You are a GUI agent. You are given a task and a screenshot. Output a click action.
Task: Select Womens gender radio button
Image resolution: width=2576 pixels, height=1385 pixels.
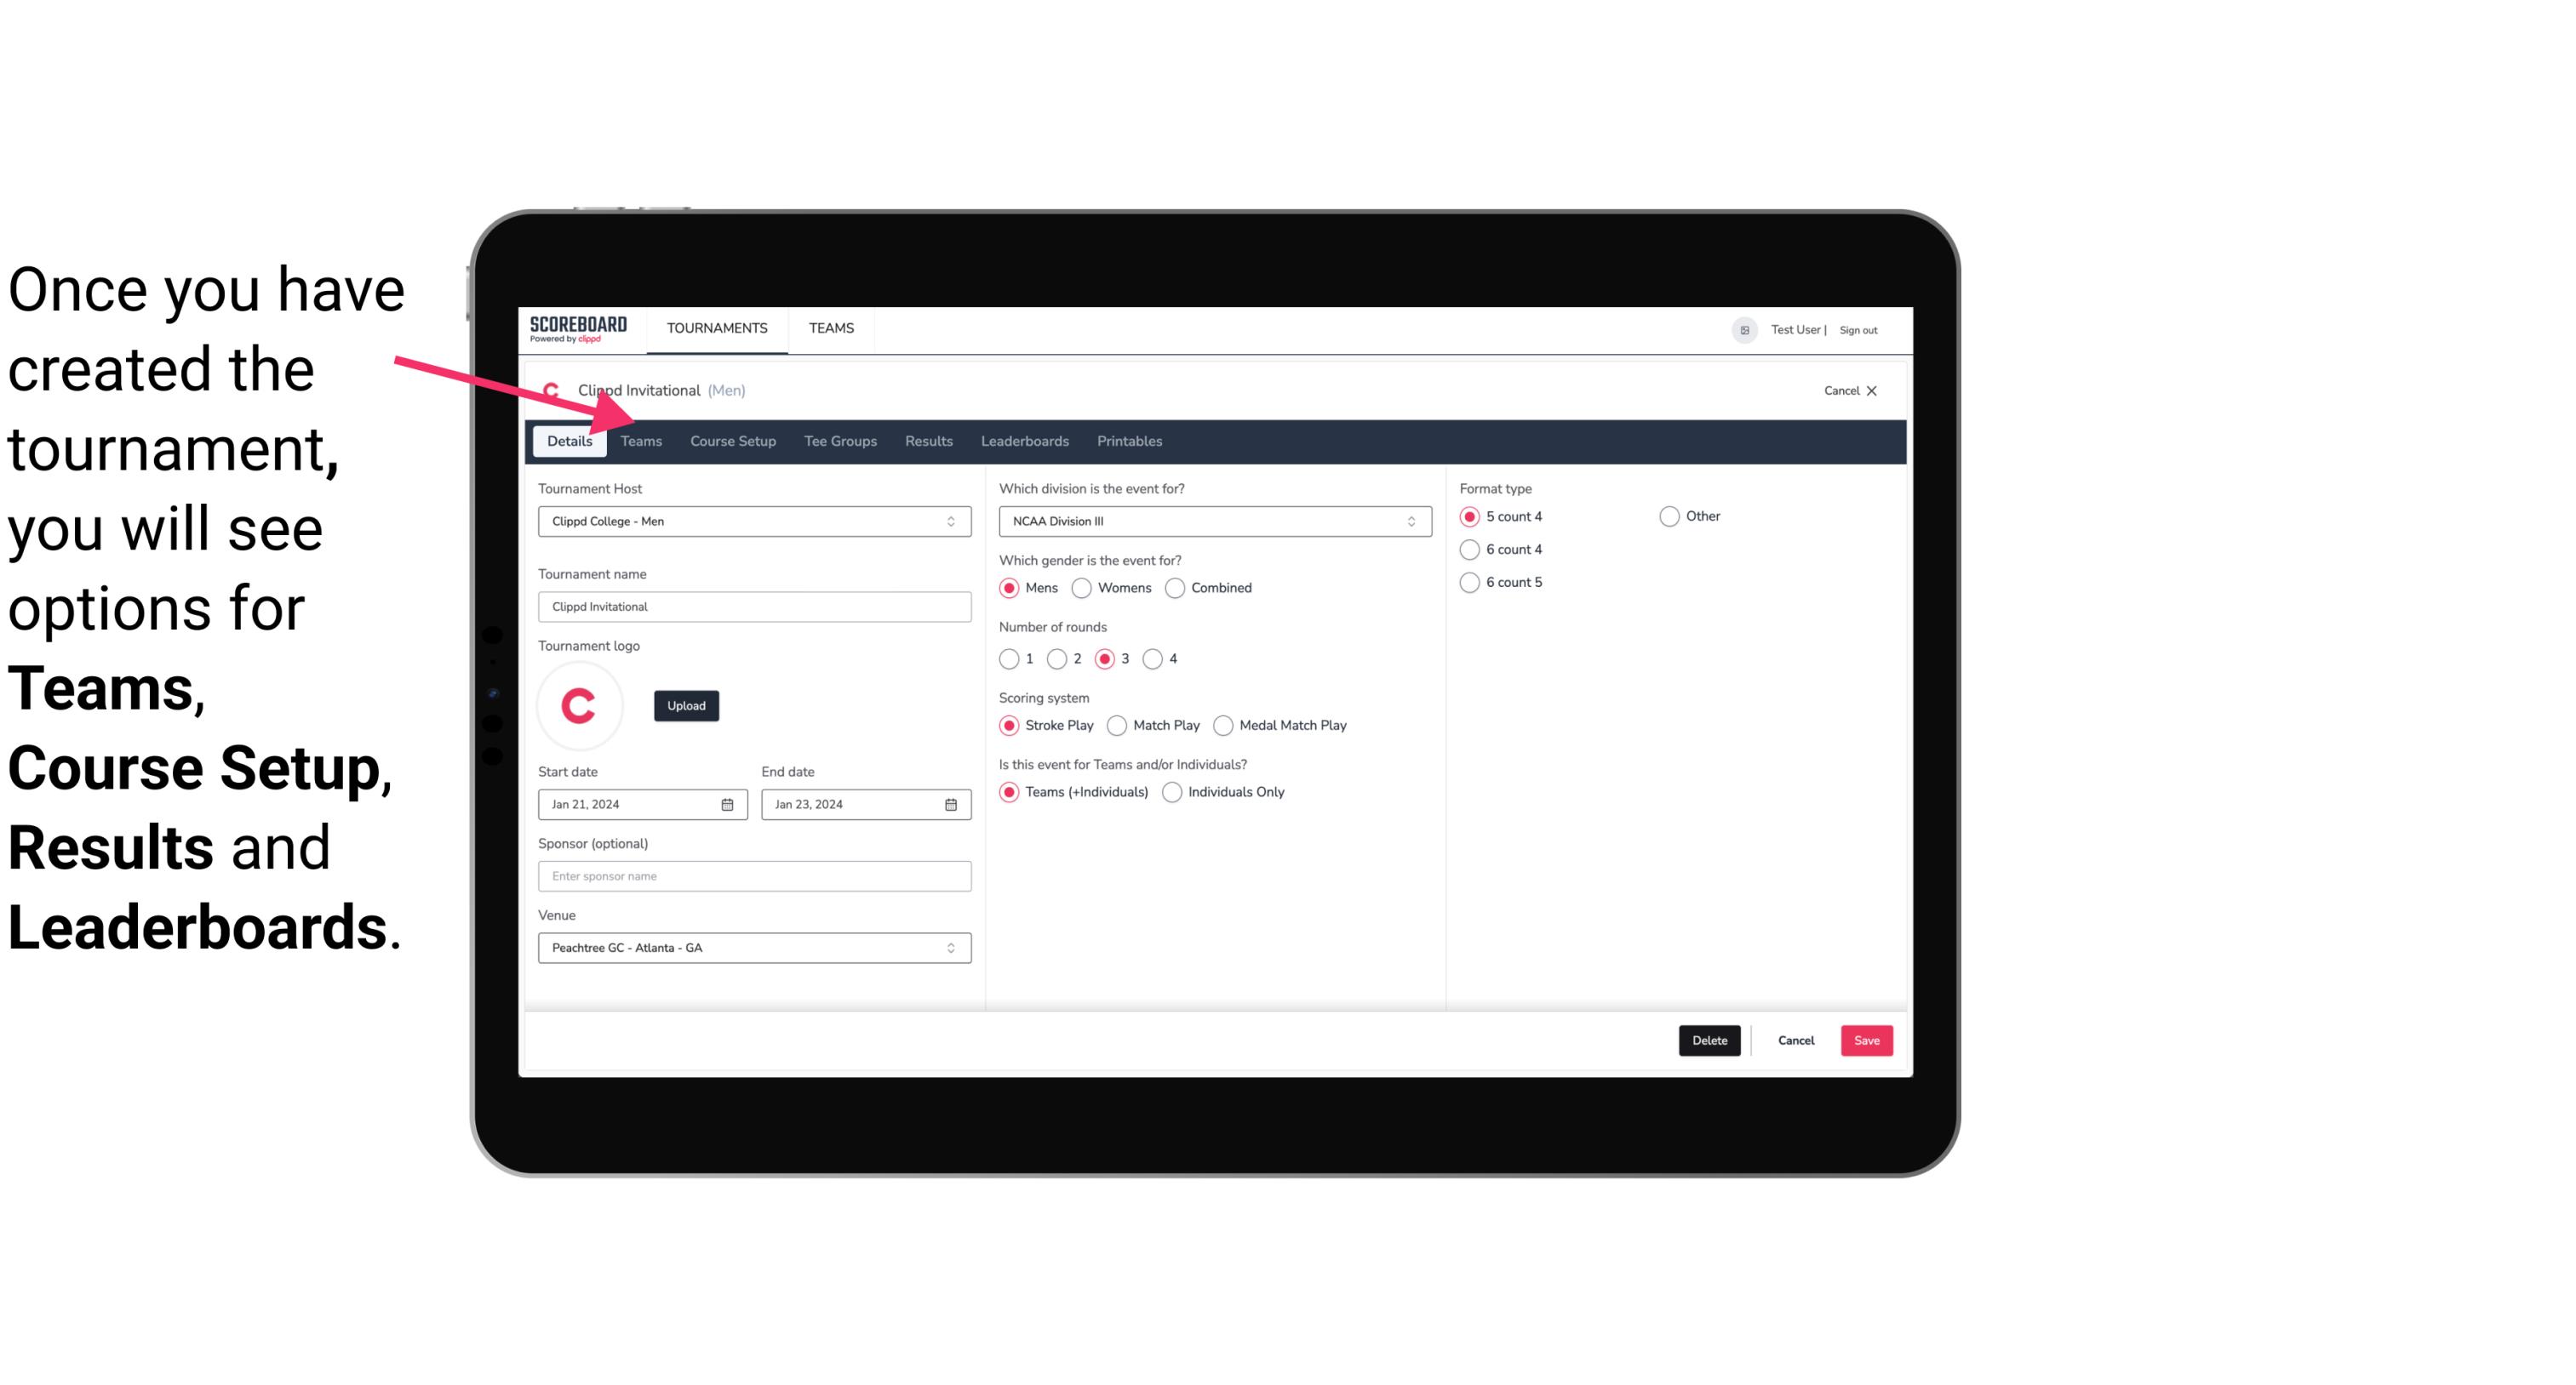tap(1082, 587)
